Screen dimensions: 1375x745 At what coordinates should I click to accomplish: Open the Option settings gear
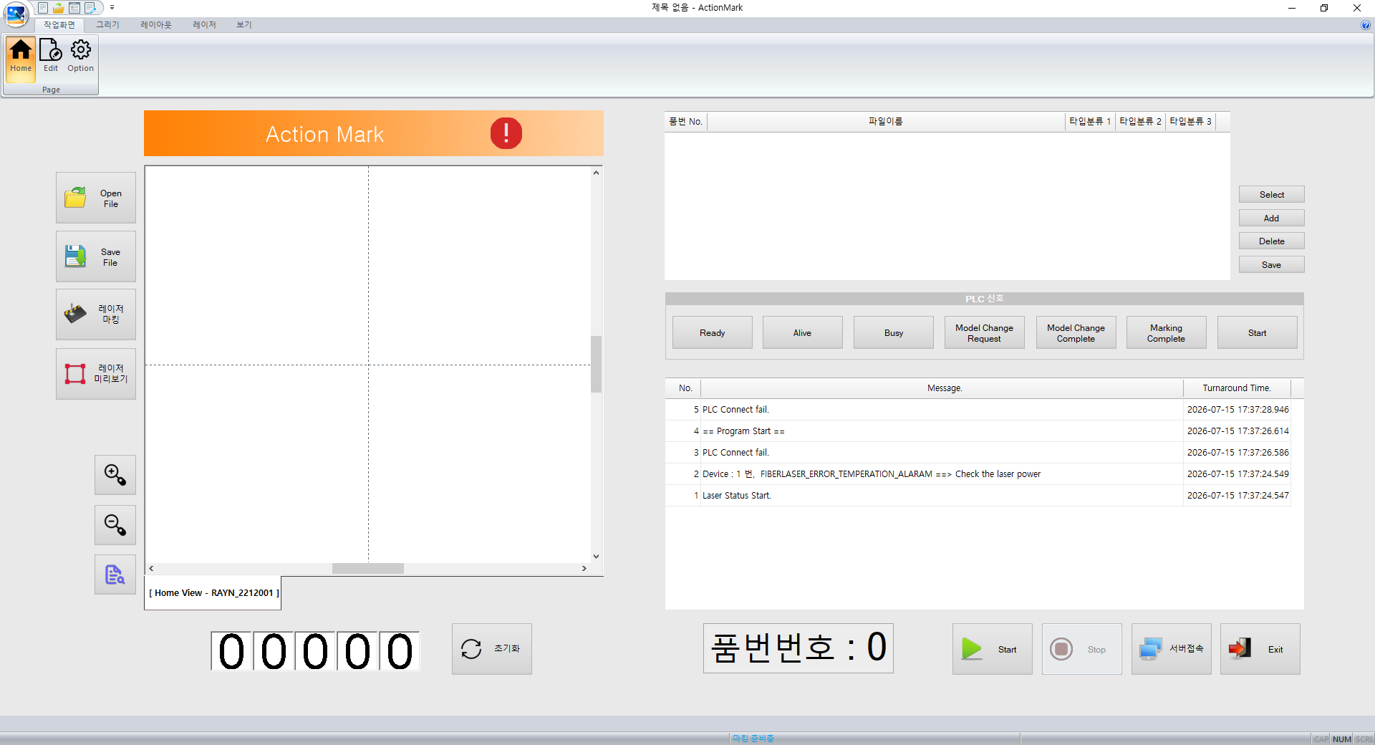coord(80,59)
